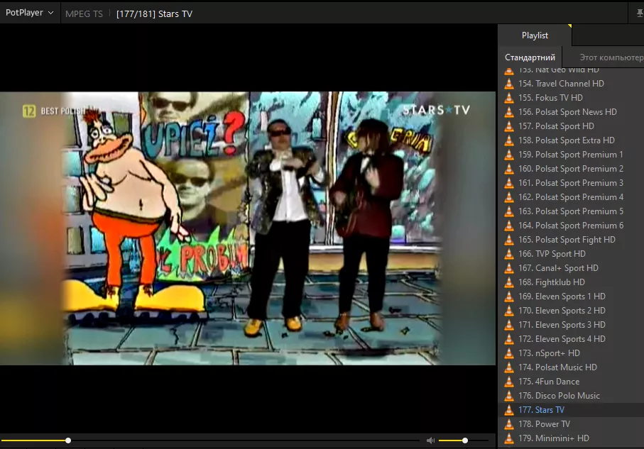Mute audio with the speaker icon

[x=430, y=440]
